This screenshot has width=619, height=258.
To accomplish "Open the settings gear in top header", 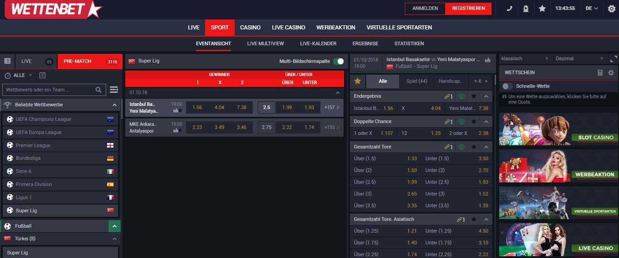I will click(x=611, y=8).
